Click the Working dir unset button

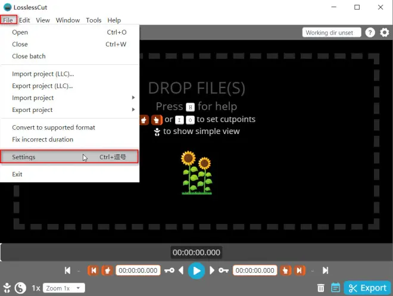(x=332, y=33)
